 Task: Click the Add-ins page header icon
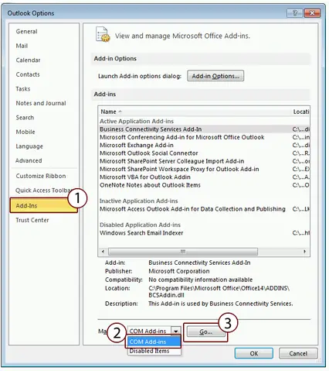coord(103,34)
